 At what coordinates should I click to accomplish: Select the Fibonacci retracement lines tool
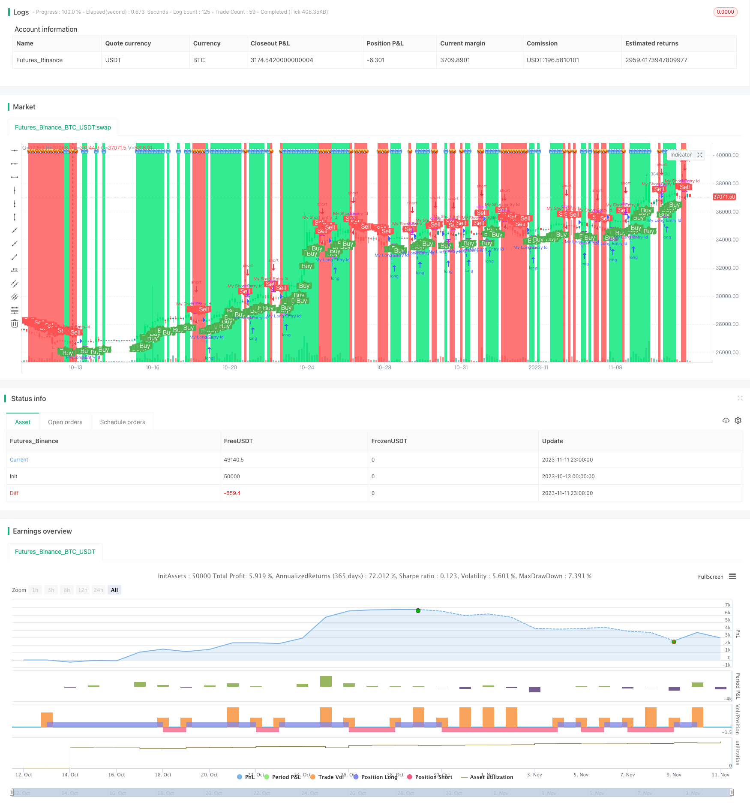15,310
